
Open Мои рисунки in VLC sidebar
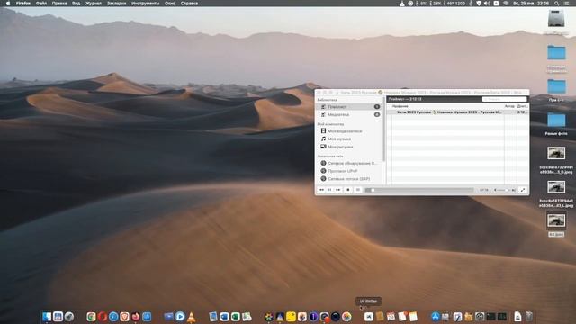coord(348,147)
